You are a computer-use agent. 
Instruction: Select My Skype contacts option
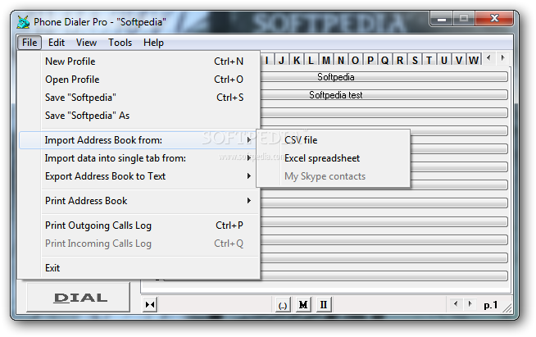point(333,176)
